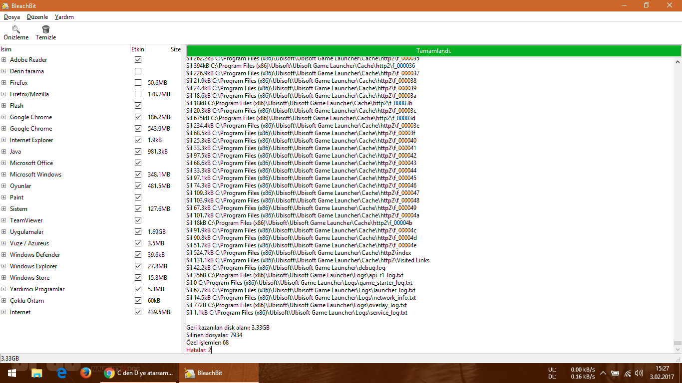Expand the Vuze / Azureus tree node
The height and width of the screenshot is (383, 682).
point(3,243)
